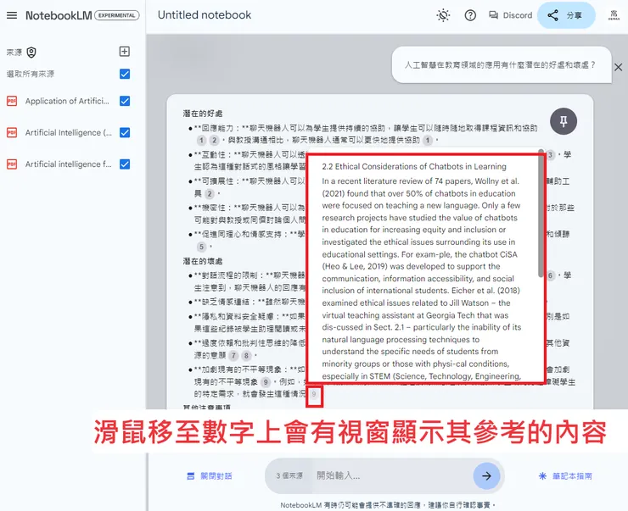Add a new source with plus icon

tap(125, 51)
